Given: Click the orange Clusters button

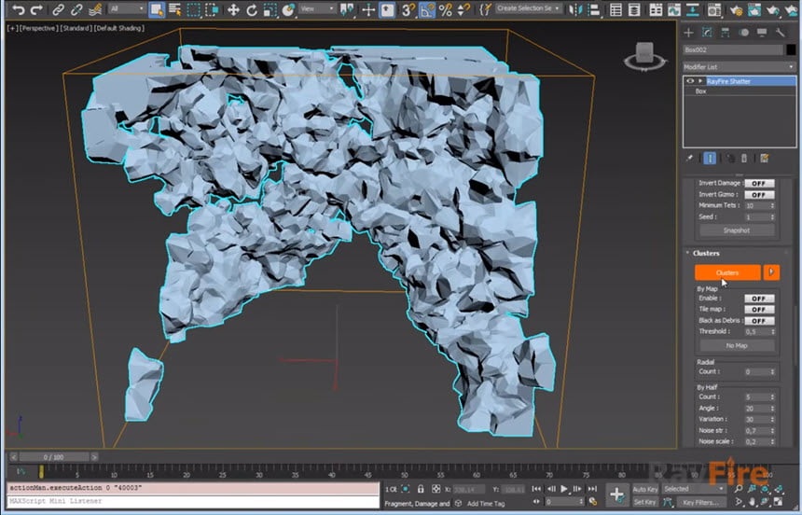Looking at the screenshot, I should click(727, 272).
